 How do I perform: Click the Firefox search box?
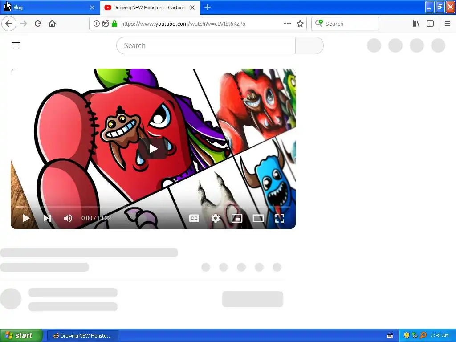pos(345,24)
